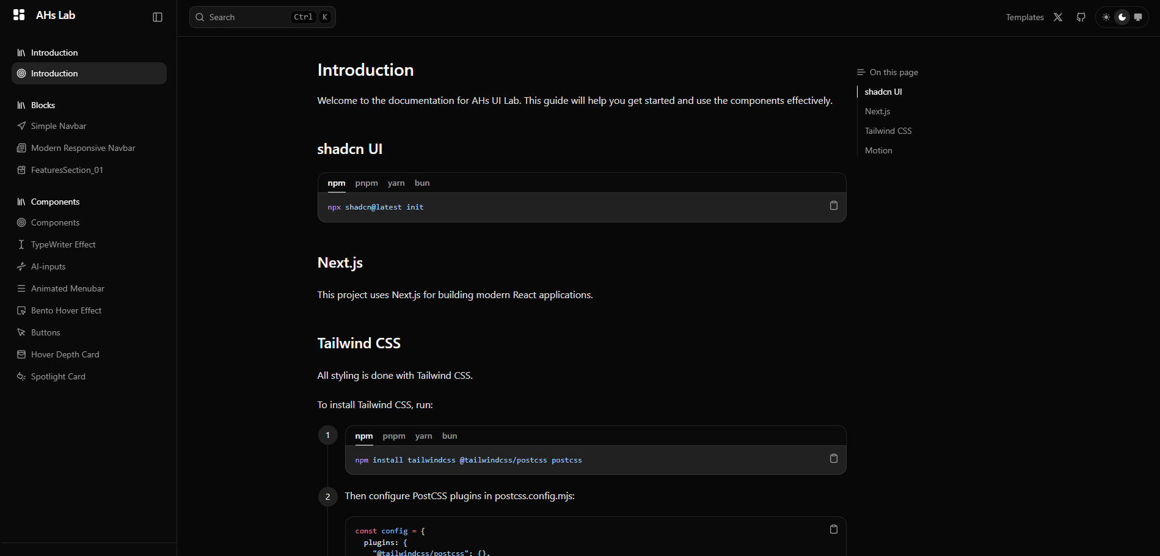Open Hover Depth Card page

(89, 354)
